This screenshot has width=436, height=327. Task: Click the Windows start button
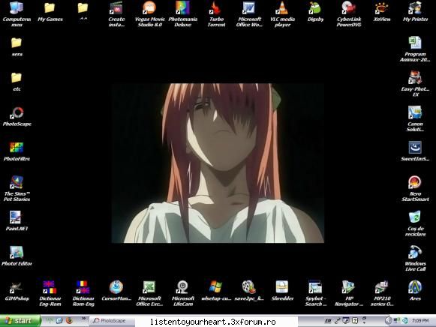point(20,321)
